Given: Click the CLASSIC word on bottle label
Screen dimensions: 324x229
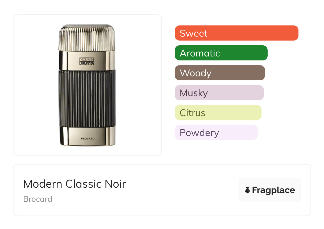Looking at the screenshot, I should click(87, 63).
